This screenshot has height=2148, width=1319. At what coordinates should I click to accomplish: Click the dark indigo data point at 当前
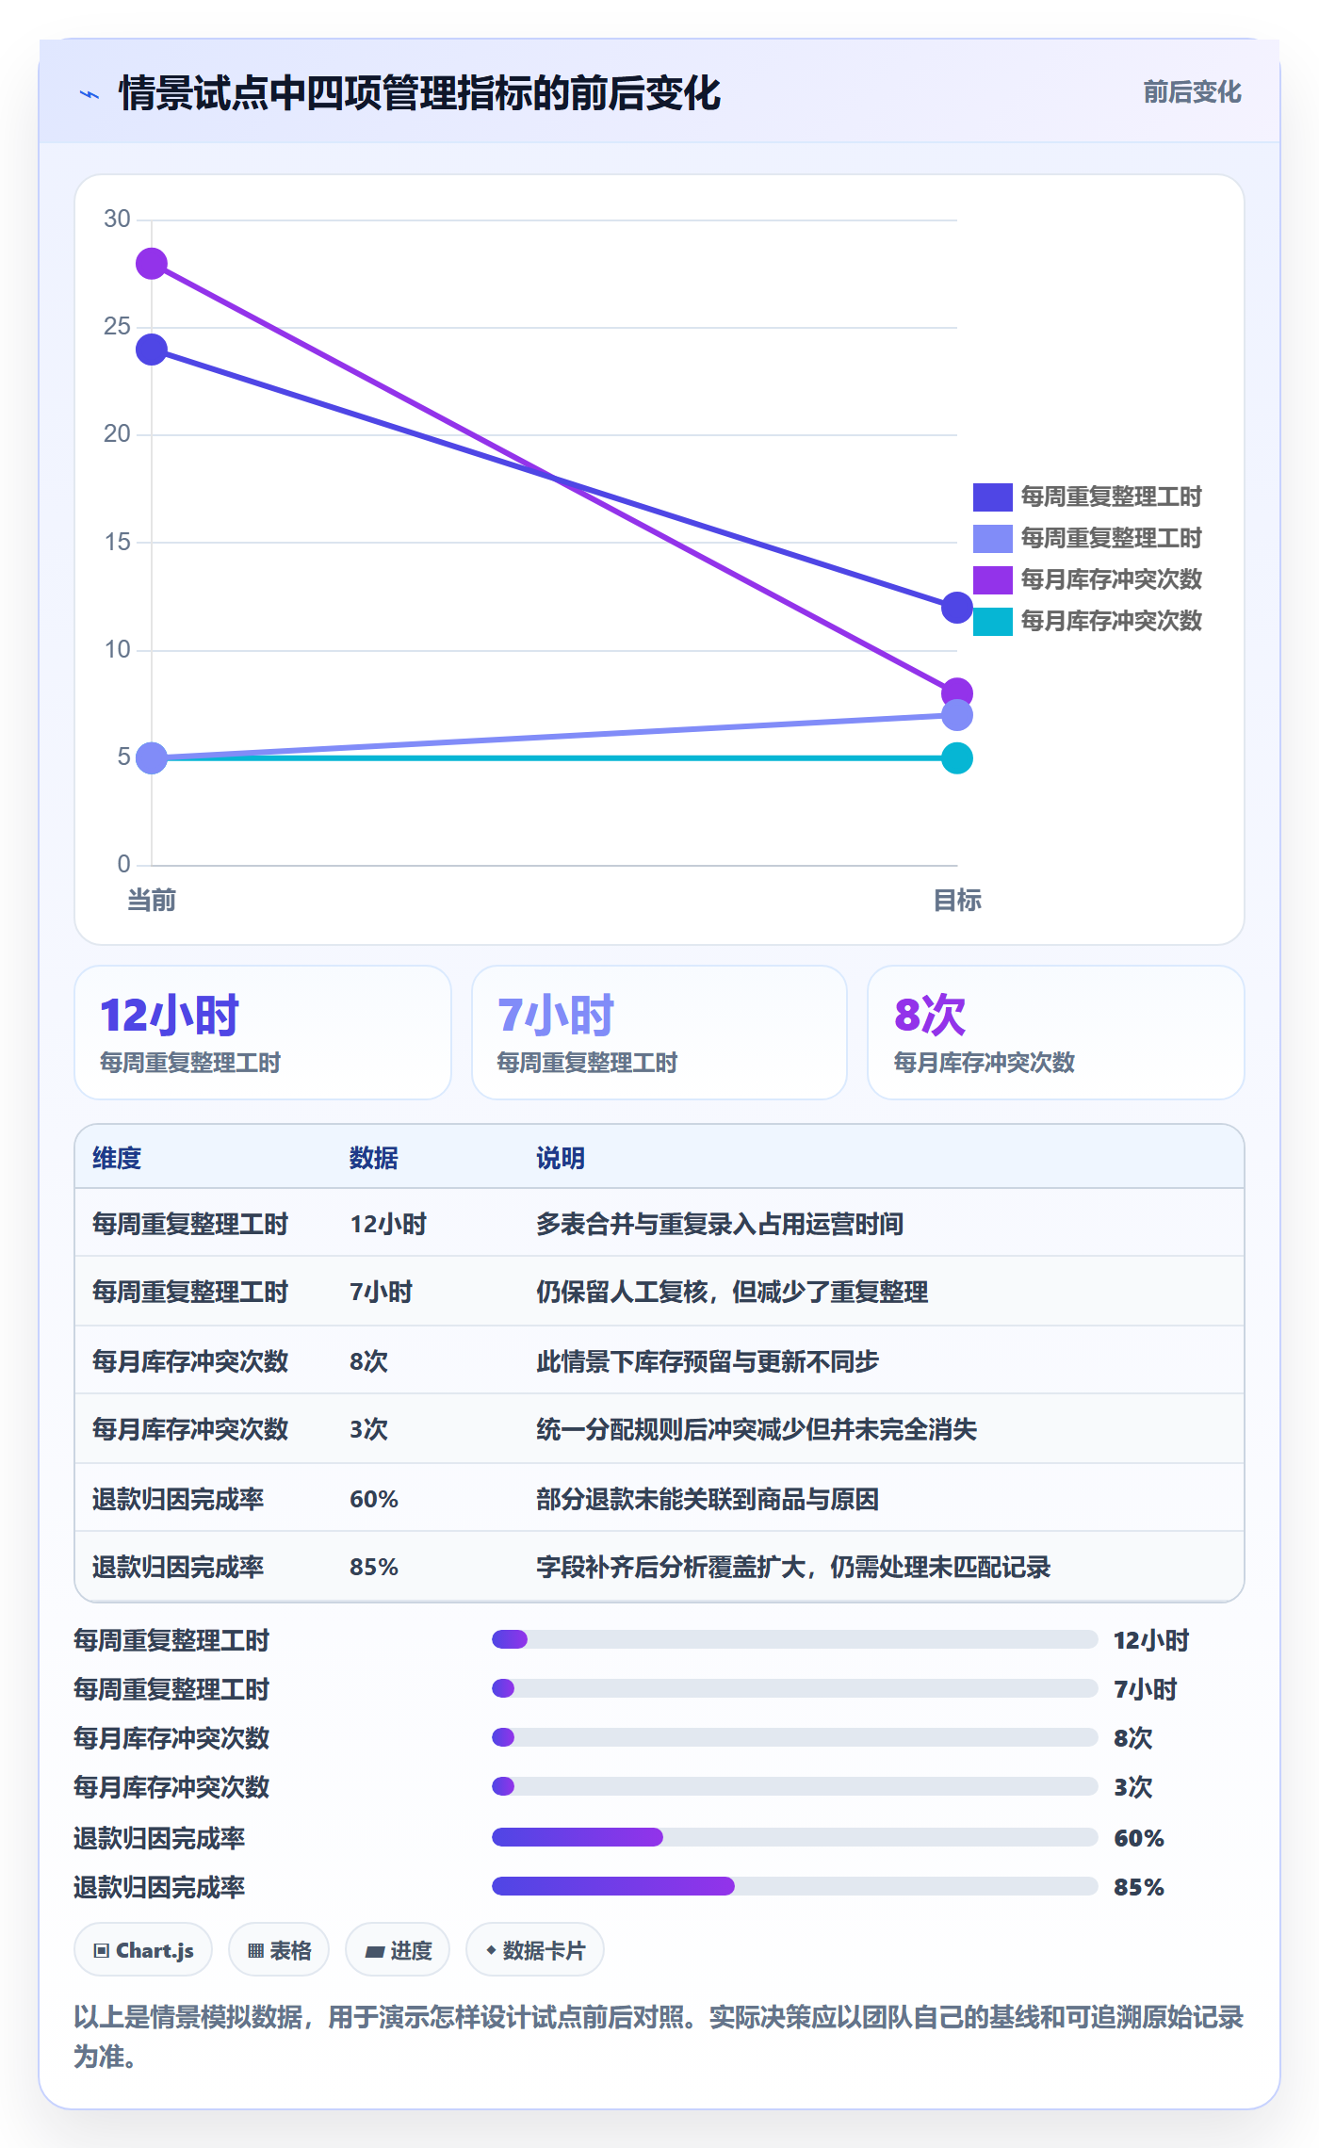152,350
